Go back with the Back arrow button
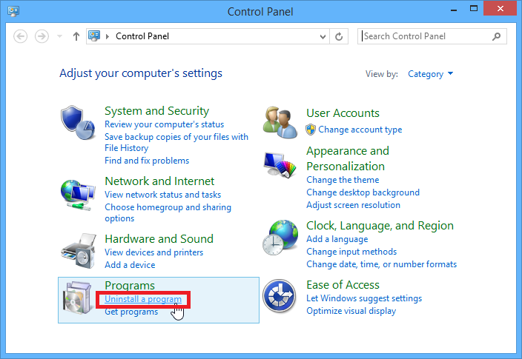The height and width of the screenshot is (359, 522). [x=20, y=36]
